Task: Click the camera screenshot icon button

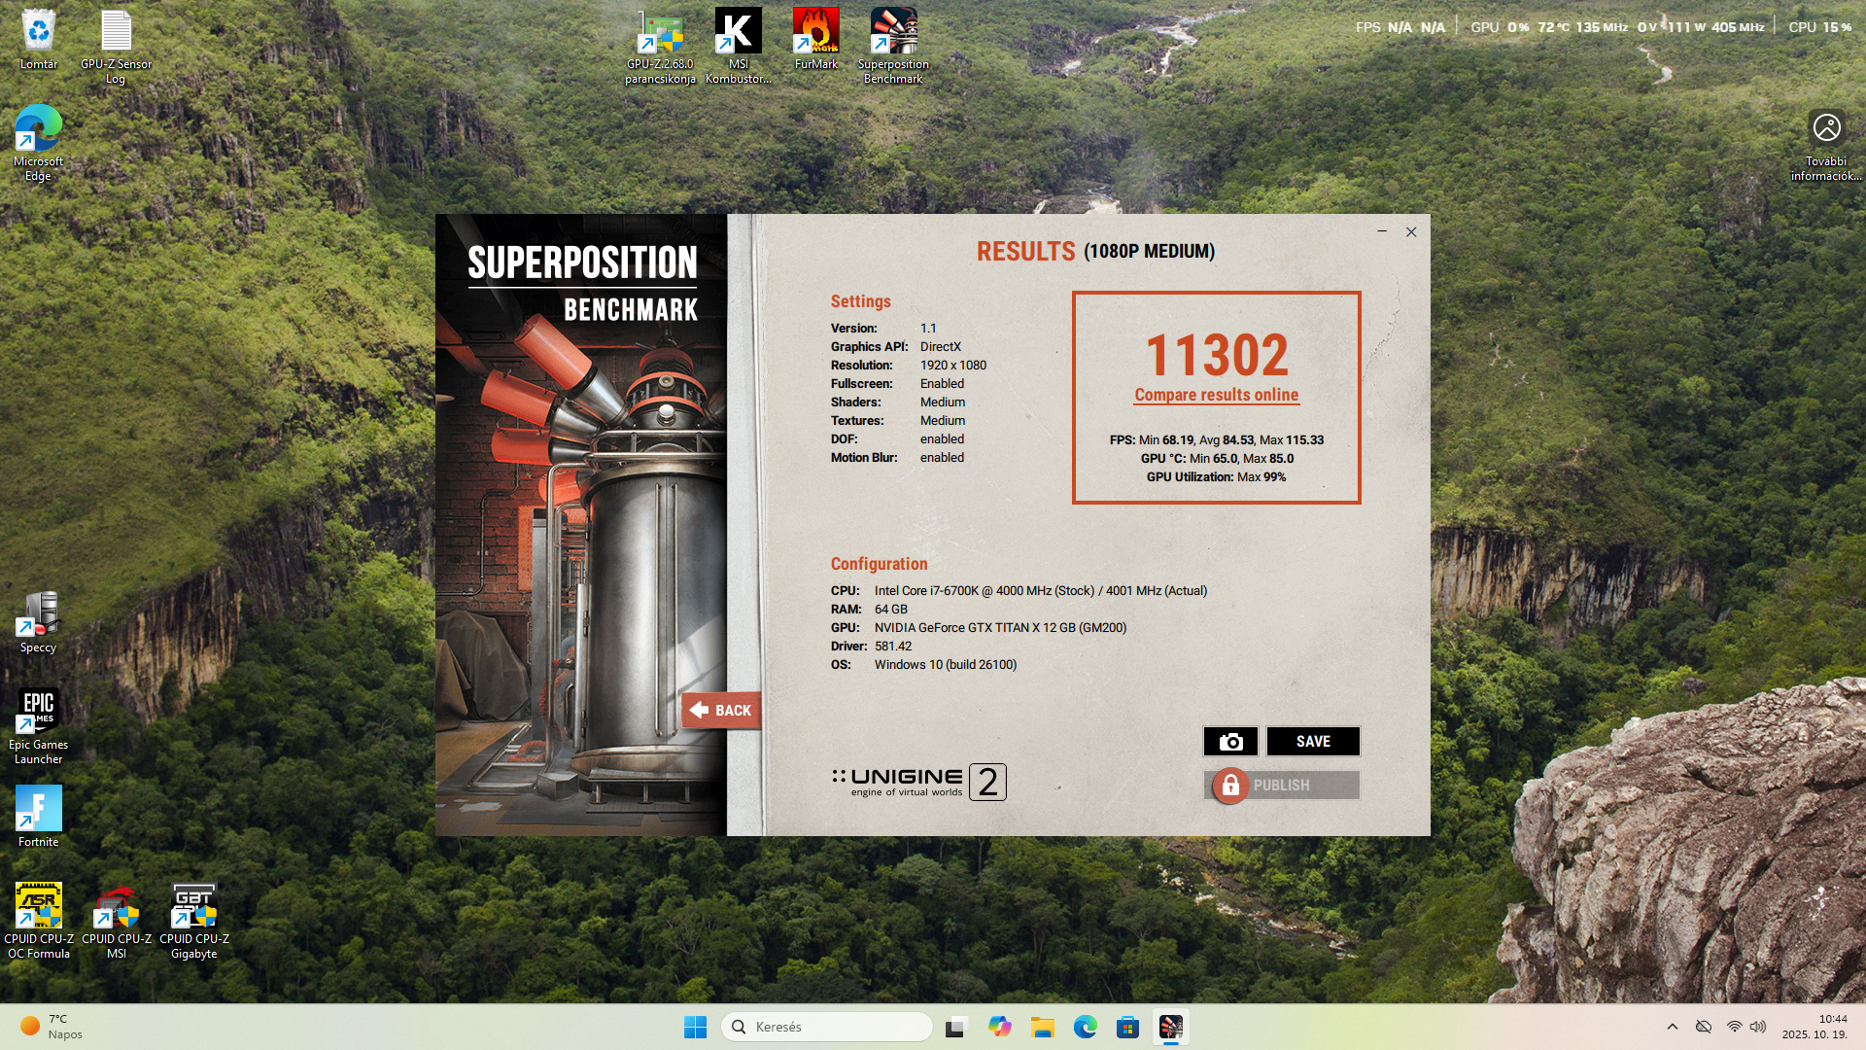Action: click(x=1230, y=742)
